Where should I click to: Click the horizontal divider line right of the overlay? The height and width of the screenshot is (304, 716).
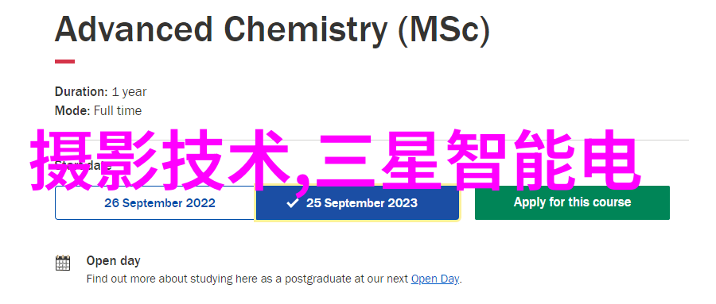[665, 140]
